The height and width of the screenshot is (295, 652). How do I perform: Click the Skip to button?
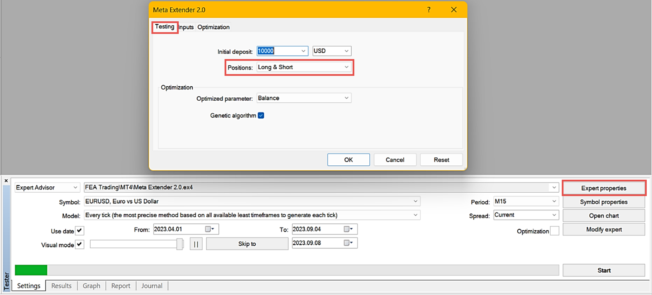[247, 244]
